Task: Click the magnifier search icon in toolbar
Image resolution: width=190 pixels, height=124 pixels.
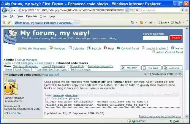Action: pos(183,10)
